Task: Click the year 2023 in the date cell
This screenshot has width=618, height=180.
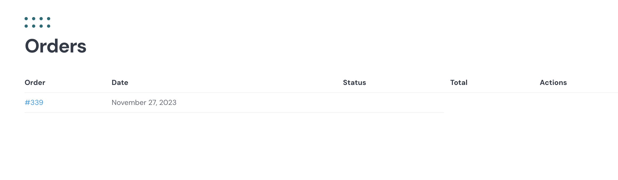Action: (168, 103)
